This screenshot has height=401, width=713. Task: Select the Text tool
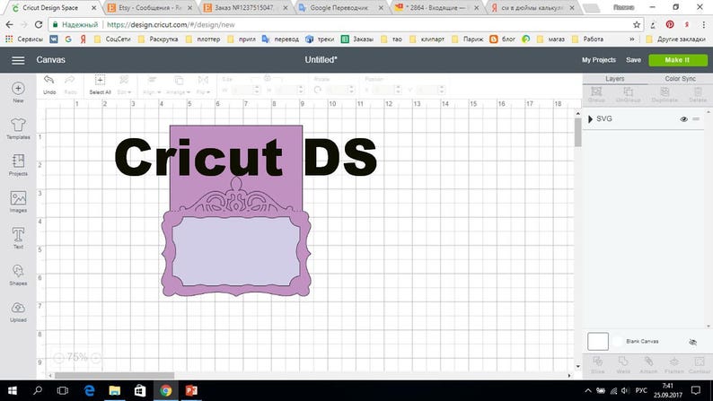click(x=18, y=238)
